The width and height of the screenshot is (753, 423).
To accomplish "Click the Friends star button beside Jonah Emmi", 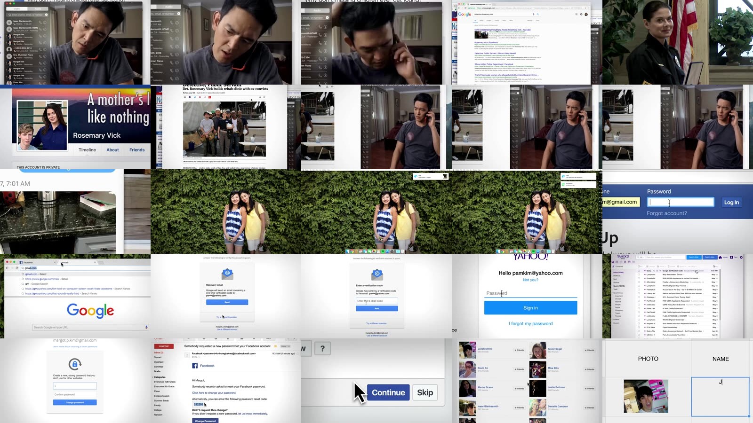I will (519, 350).
